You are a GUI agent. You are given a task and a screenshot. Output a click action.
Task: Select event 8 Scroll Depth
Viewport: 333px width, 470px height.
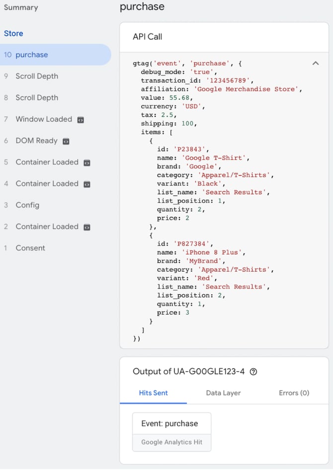(36, 97)
